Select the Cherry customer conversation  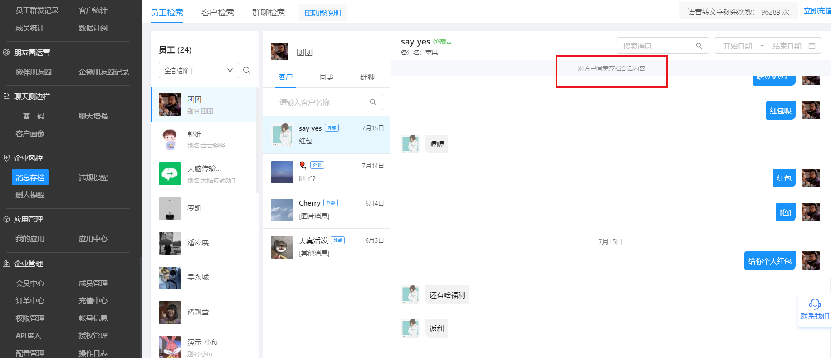coord(327,210)
